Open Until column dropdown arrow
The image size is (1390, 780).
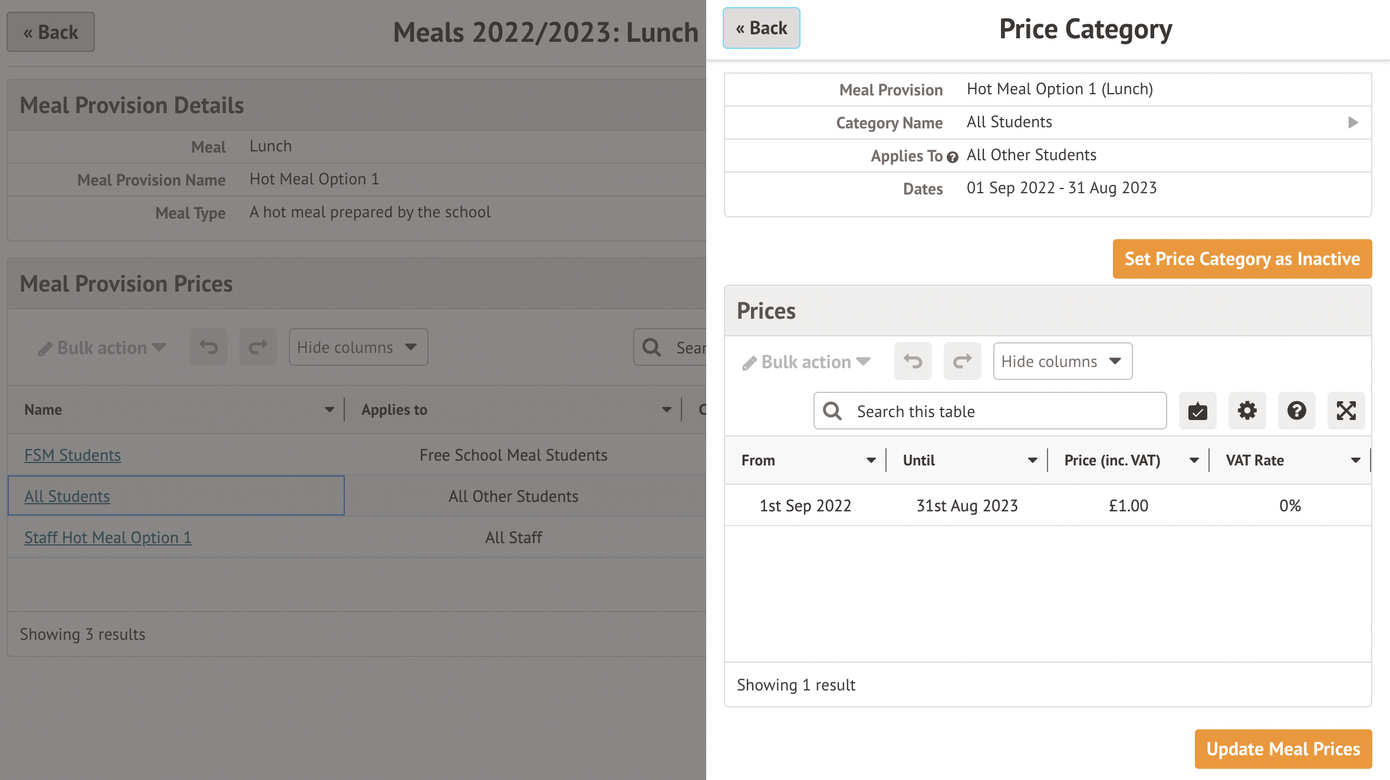pyautogui.click(x=1032, y=461)
